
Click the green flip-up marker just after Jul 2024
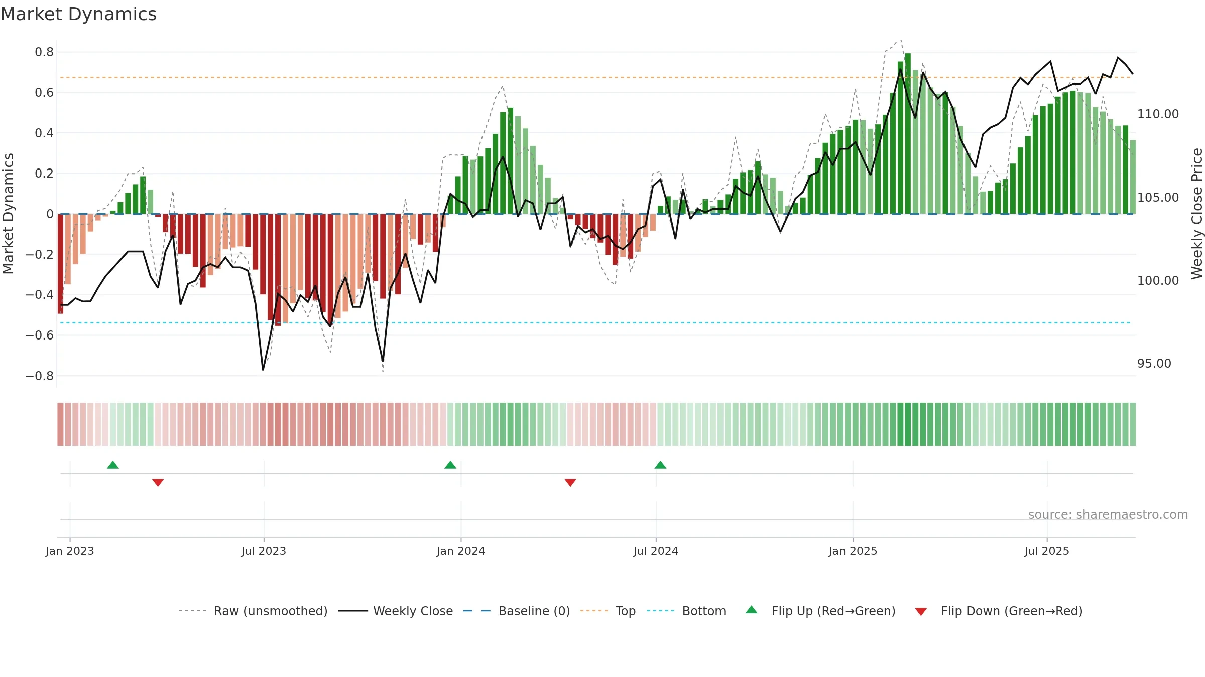(x=660, y=465)
